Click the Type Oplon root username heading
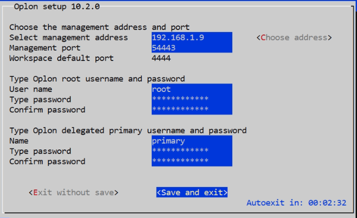 tap(97, 79)
